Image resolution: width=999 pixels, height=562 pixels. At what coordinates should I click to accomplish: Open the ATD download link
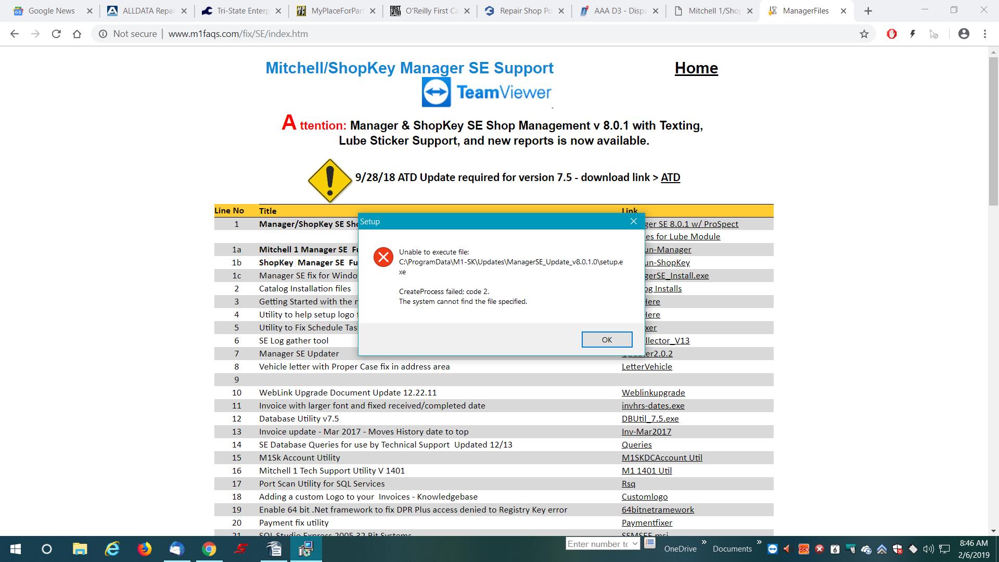click(x=670, y=177)
